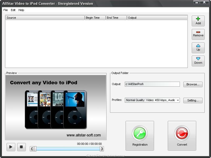The width and height of the screenshot is (211, 158).
Task: Set trim start with the left brace marker
Action: 32,149
